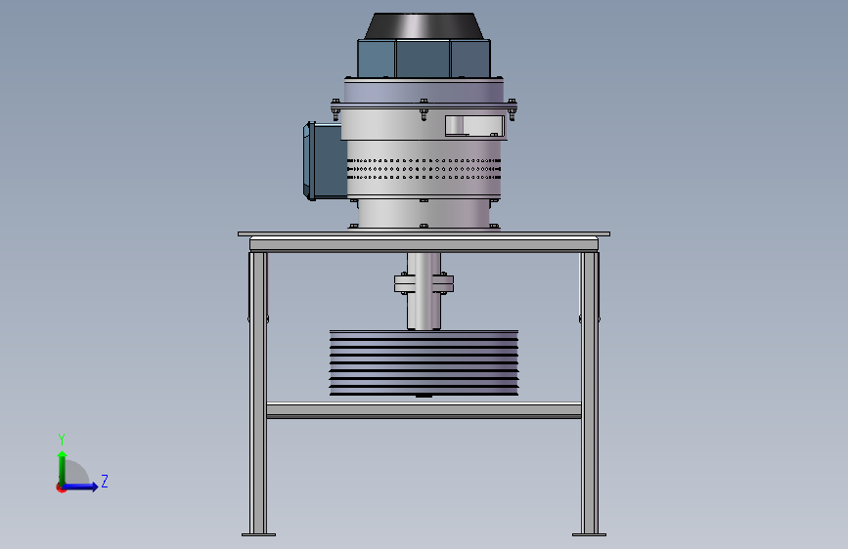Select the left foot plate of the frame
This screenshot has width=848, height=549.
(x=258, y=535)
